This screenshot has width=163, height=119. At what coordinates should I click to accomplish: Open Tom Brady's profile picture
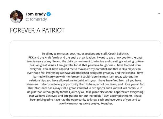pyautogui.click(x=17, y=17)
